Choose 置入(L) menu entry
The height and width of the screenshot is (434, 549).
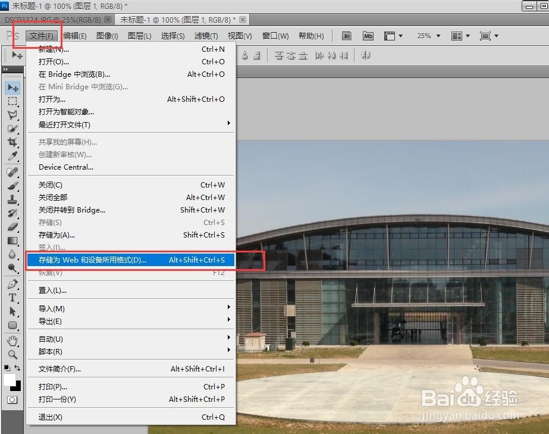(131, 291)
